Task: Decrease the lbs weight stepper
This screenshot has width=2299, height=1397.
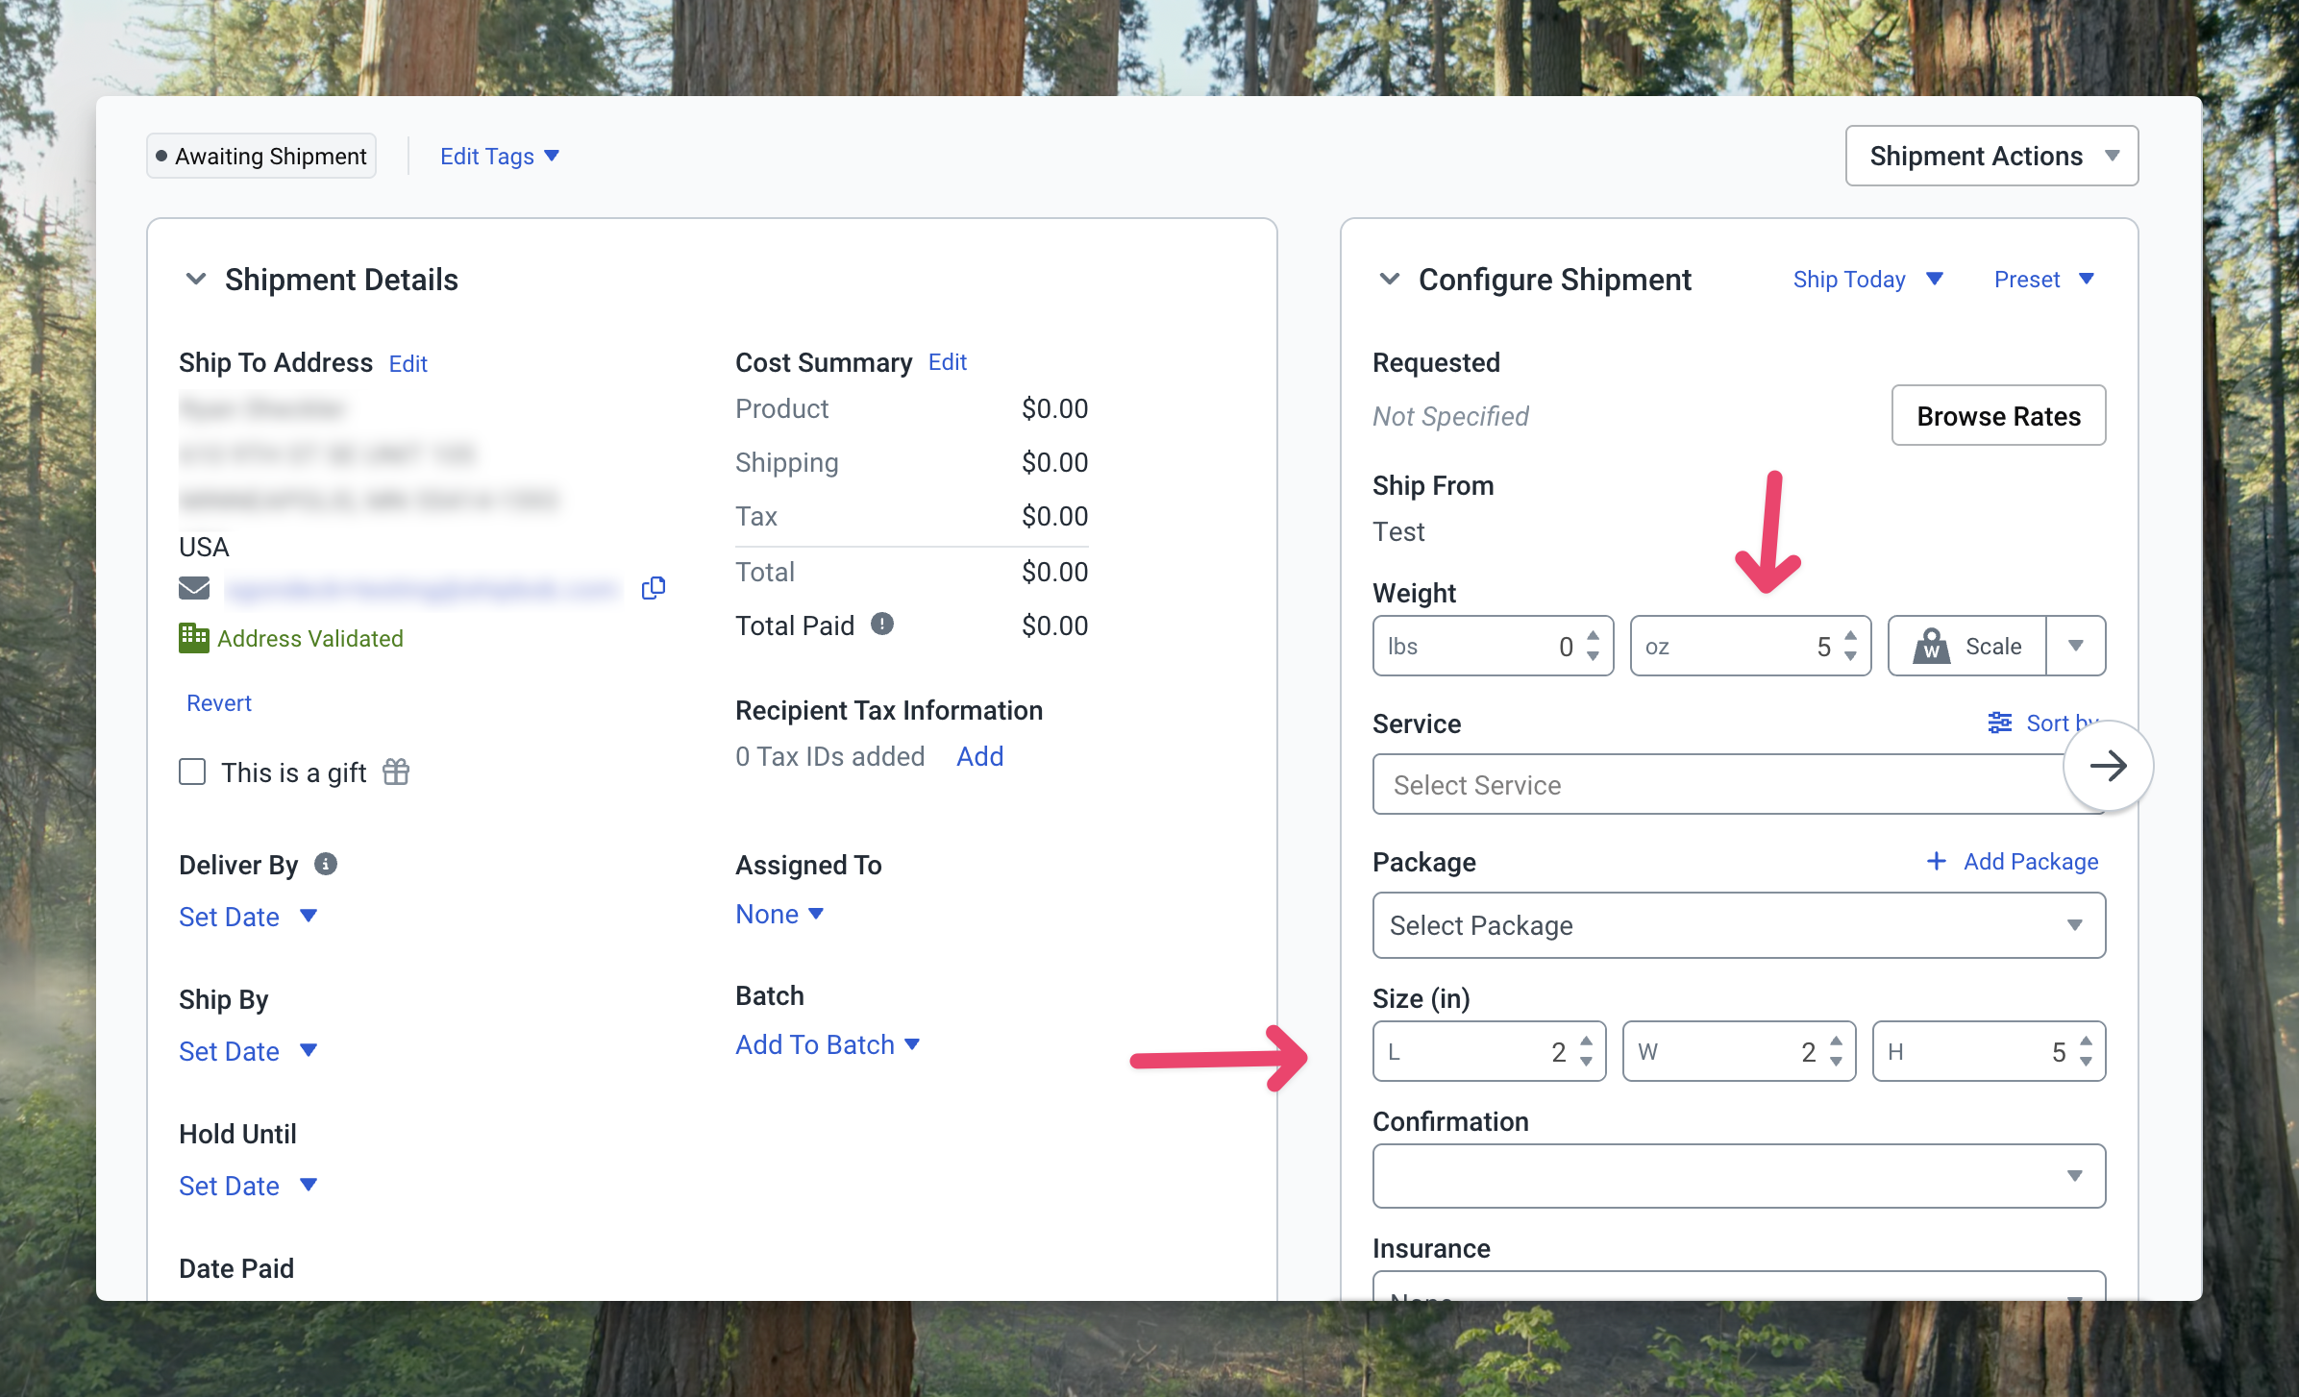Action: (1593, 657)
